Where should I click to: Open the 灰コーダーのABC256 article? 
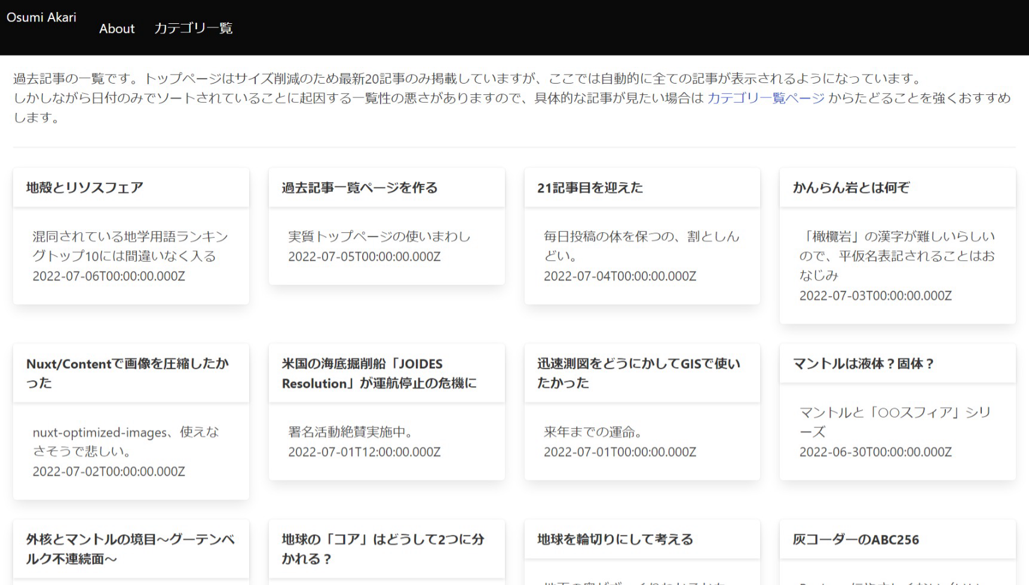point(855,539)
